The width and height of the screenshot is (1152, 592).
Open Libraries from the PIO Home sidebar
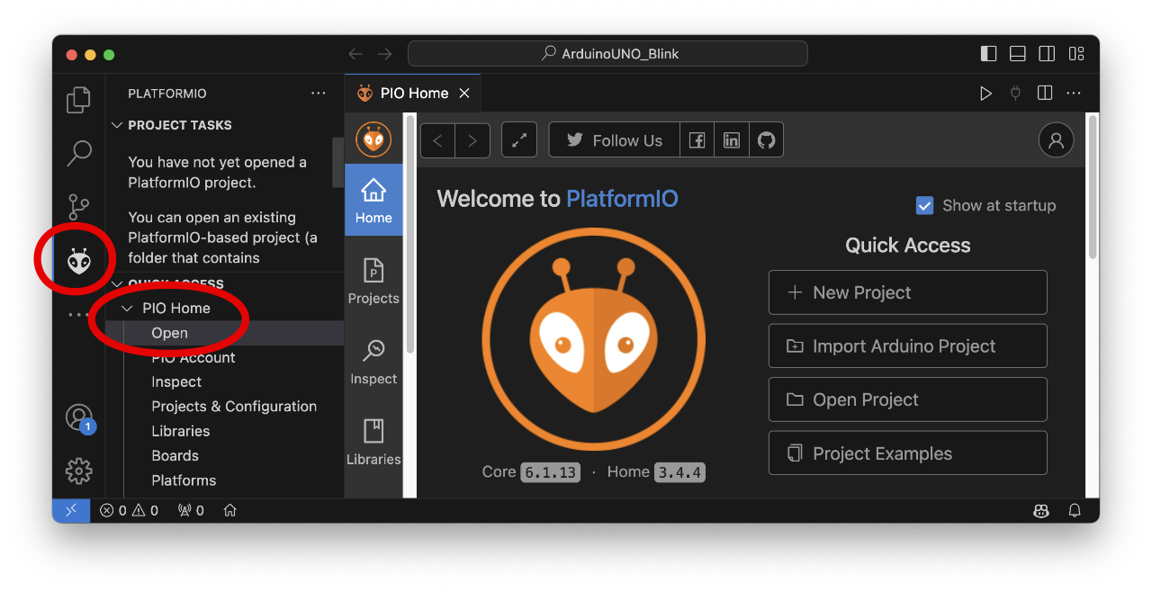click(x=373, y=441)
